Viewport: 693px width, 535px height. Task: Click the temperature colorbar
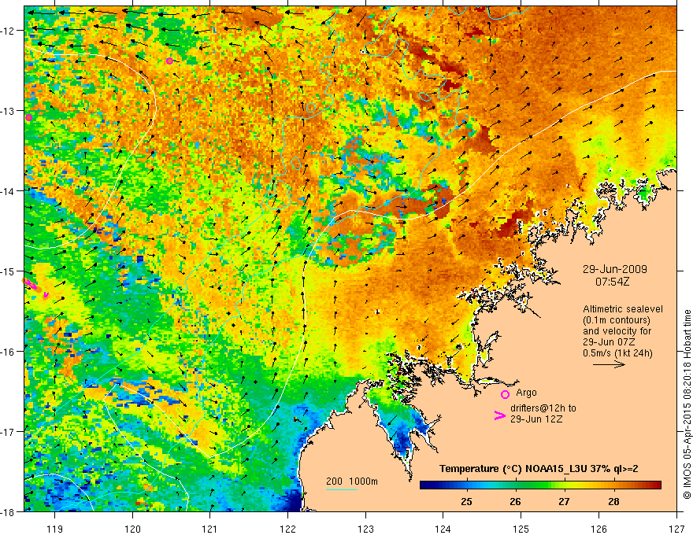tap(540, 485)
